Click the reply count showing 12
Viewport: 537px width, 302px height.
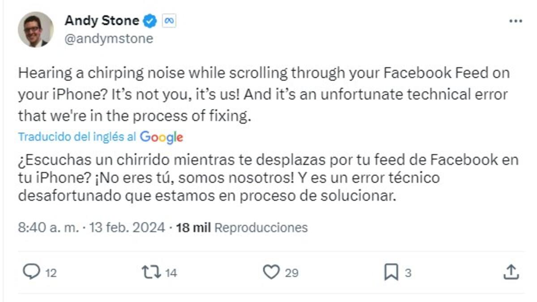pyautogui.click(x=51, y=272)
